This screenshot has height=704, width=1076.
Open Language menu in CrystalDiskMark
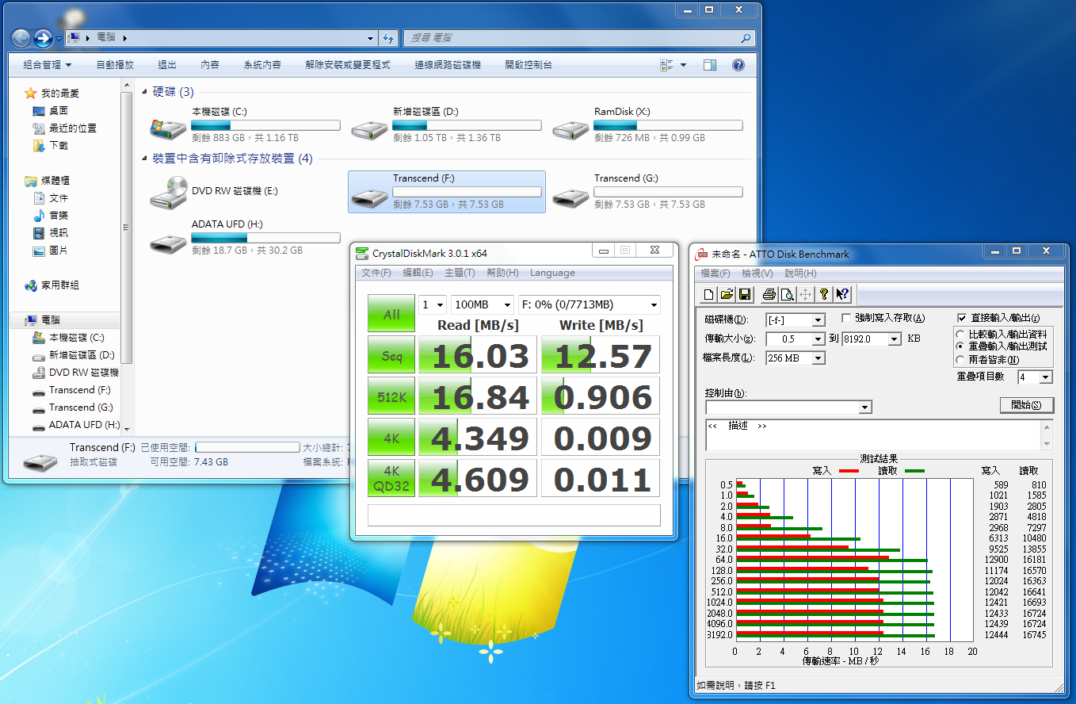(552, 273)
